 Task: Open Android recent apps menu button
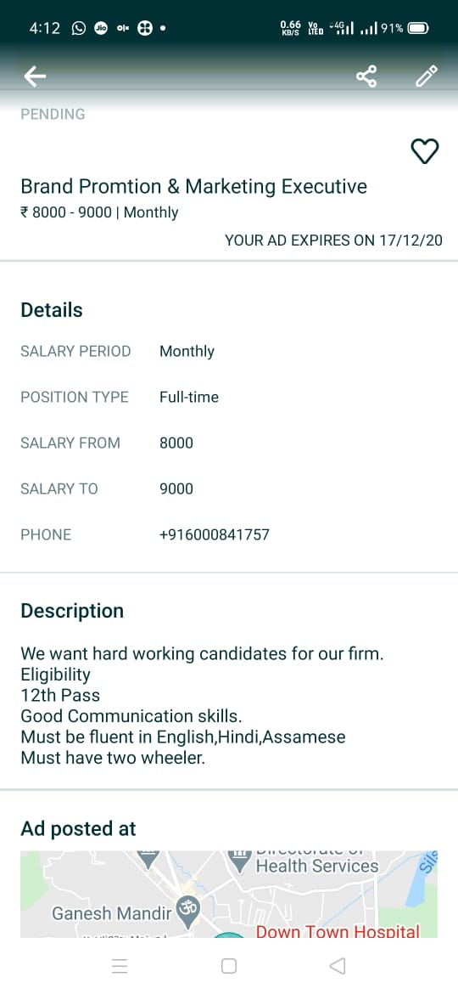tap(120, 965)
